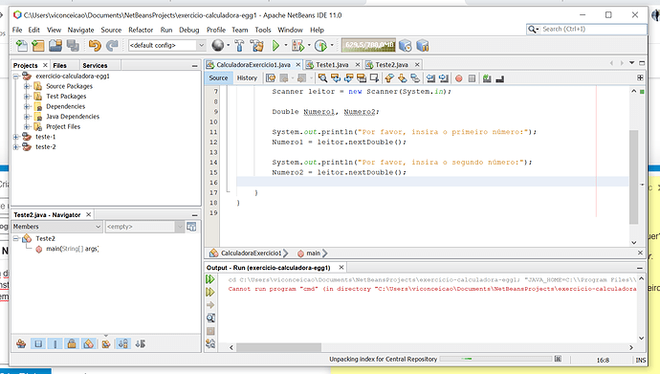This screenshot has width=660, height=374.
Task: Toggle show fields filter in Navigator
Action: [38, 343]
